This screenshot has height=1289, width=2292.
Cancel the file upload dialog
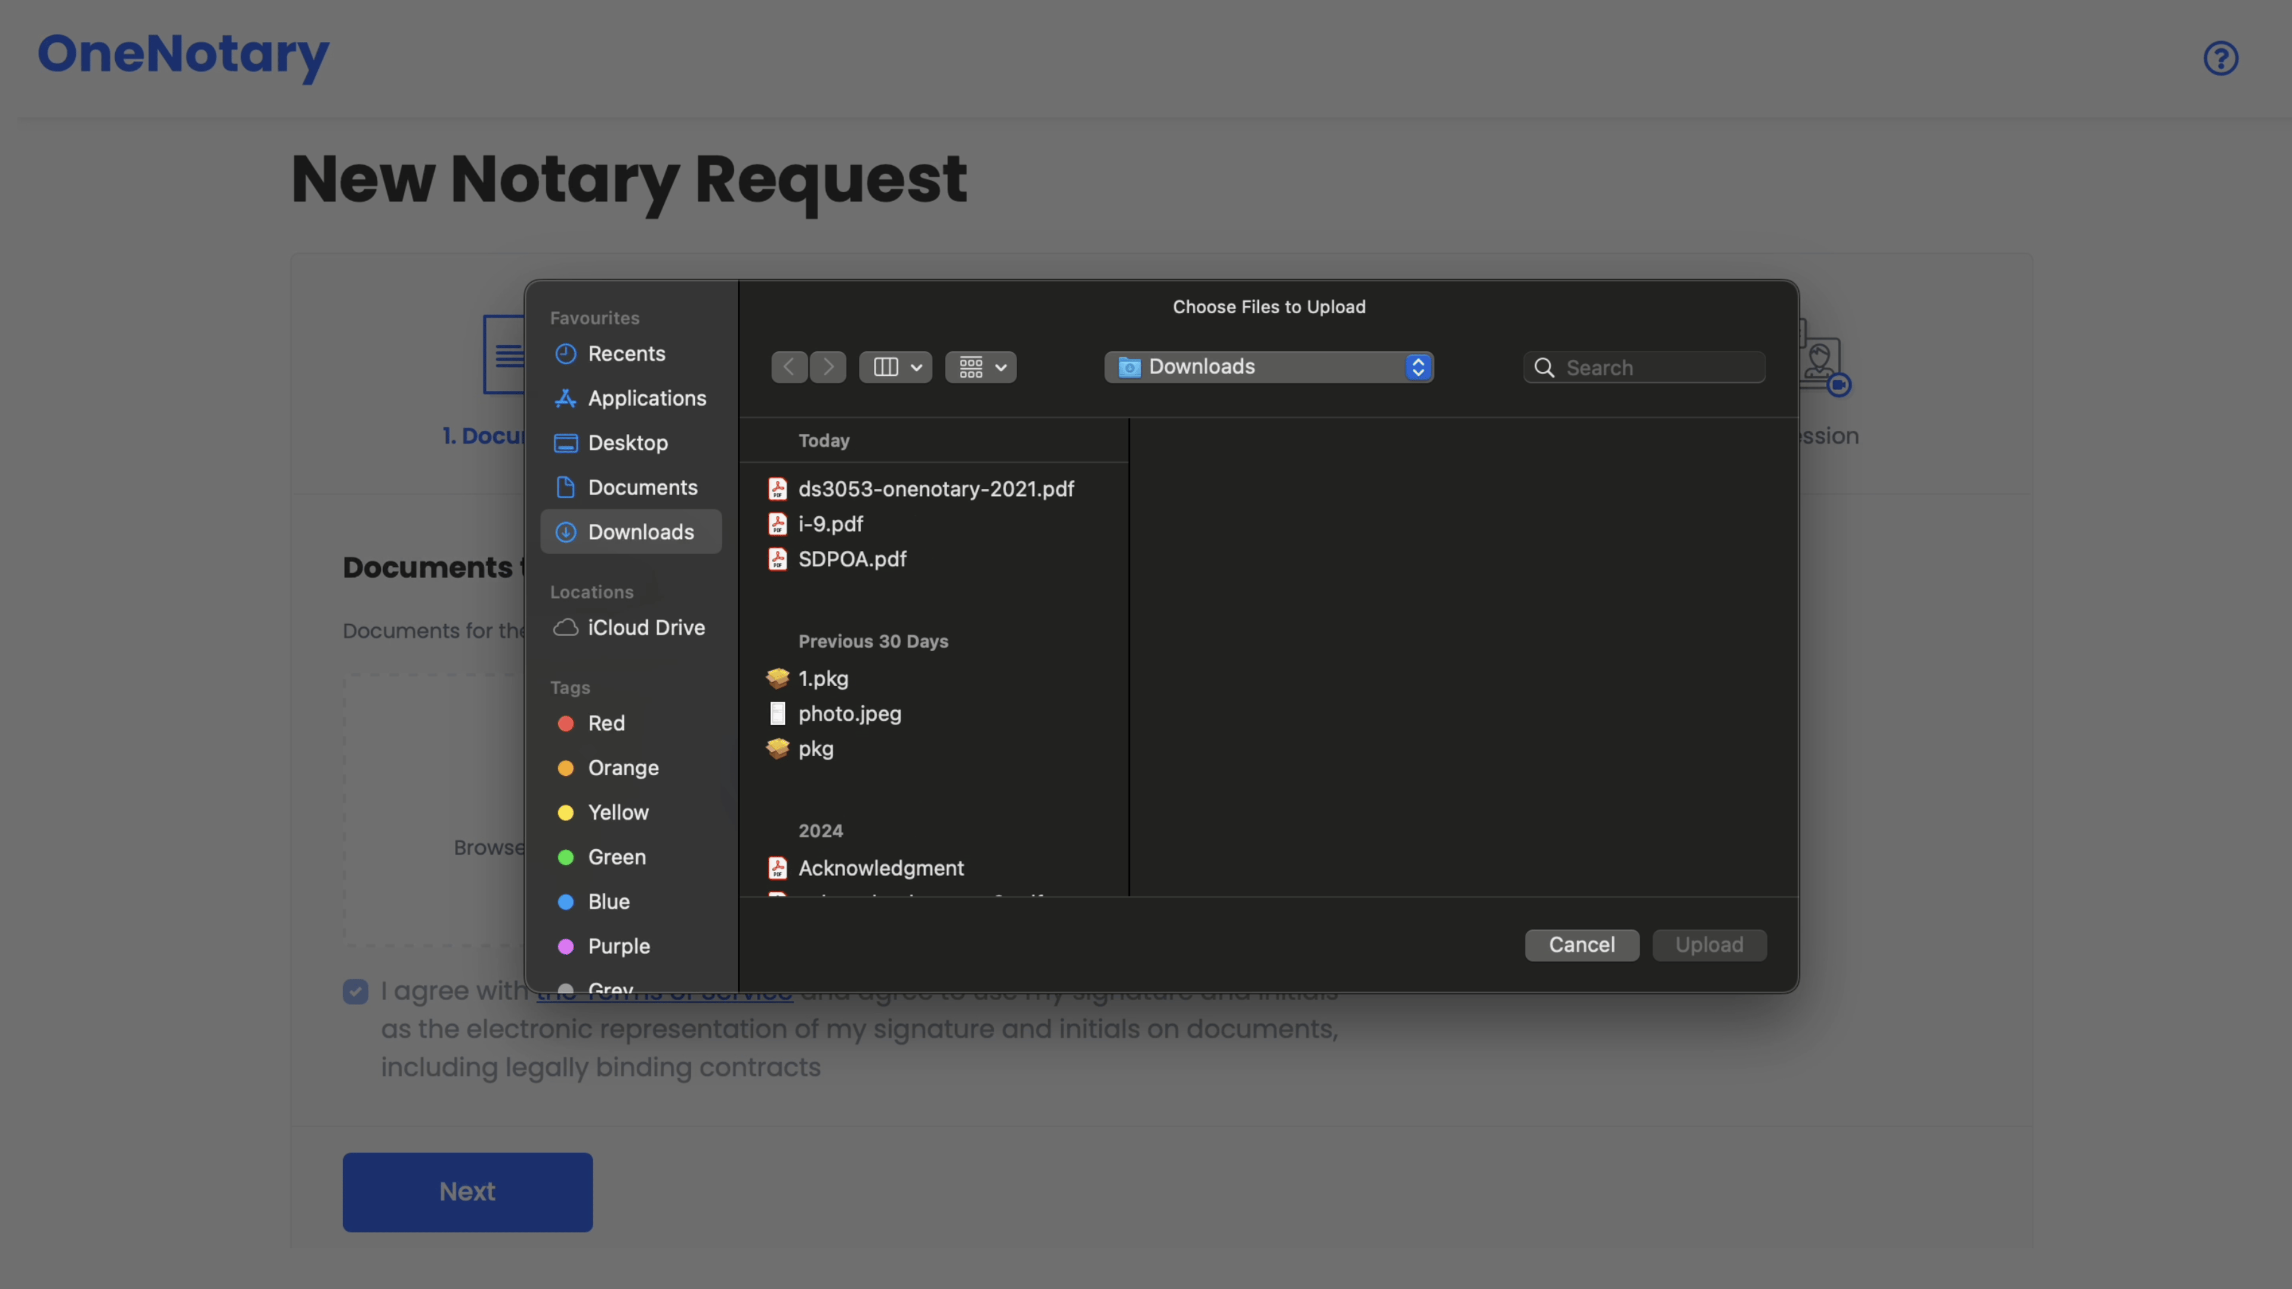click(1581, 945)
